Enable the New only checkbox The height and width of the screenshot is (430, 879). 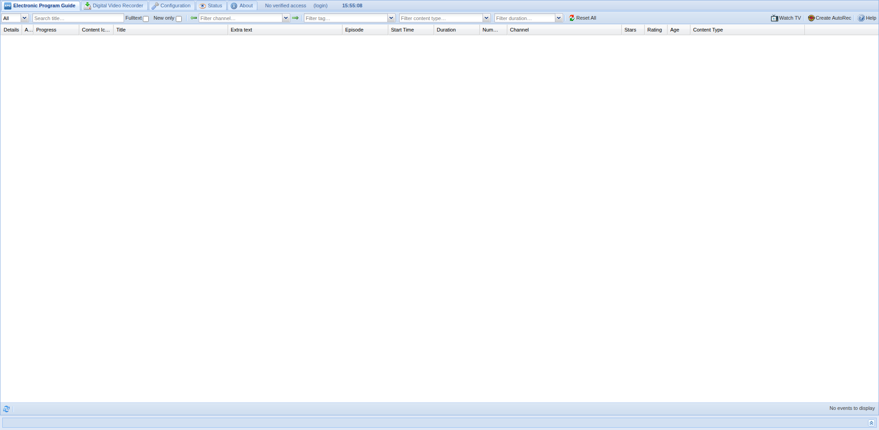pyautogui.click(x=179, y=19)
